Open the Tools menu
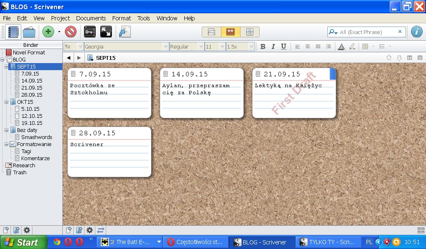 click(144, 18)
